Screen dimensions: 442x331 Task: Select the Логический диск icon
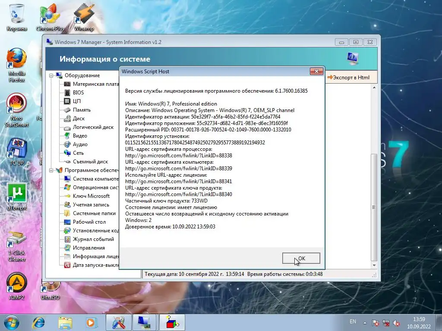(x=67, y=127)
